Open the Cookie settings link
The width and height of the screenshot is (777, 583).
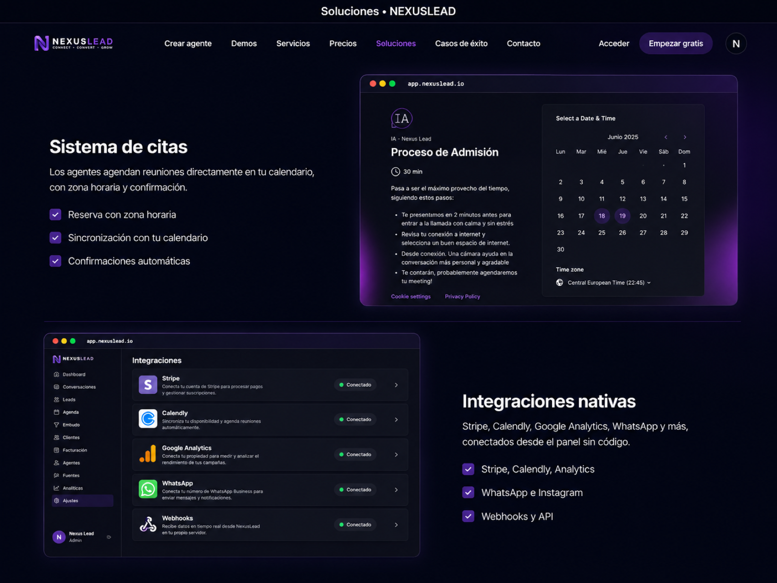(x=411, y=296)
